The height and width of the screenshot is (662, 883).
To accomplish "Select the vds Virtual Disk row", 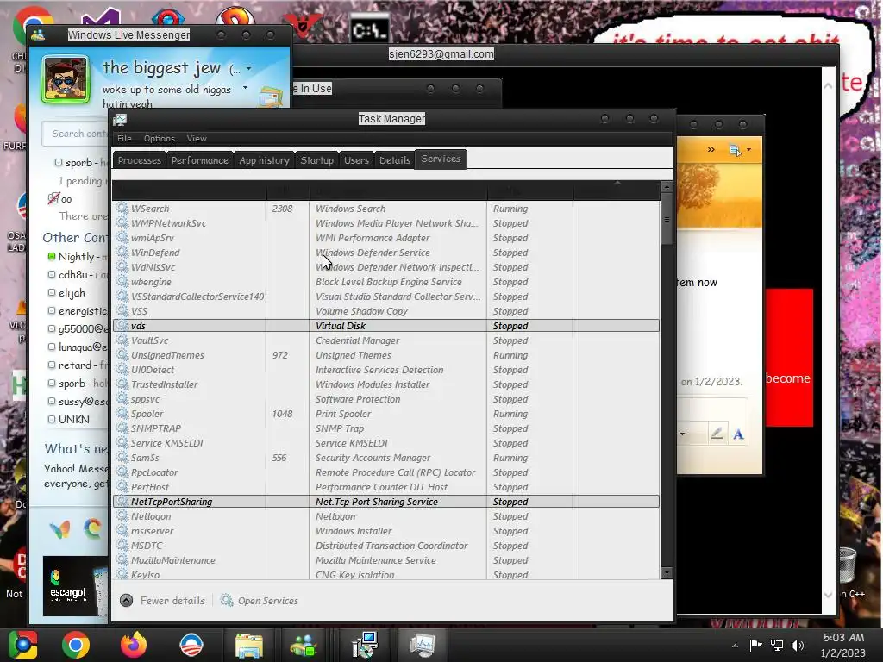I will (x=386, y=326).
